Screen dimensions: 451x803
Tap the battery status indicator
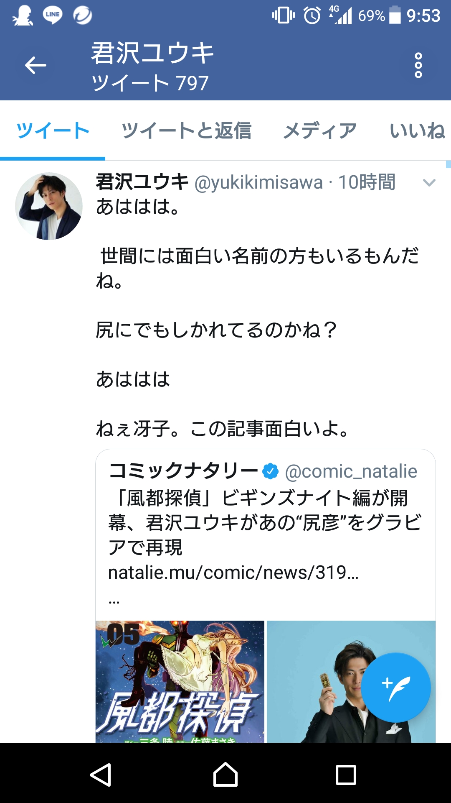395,15
